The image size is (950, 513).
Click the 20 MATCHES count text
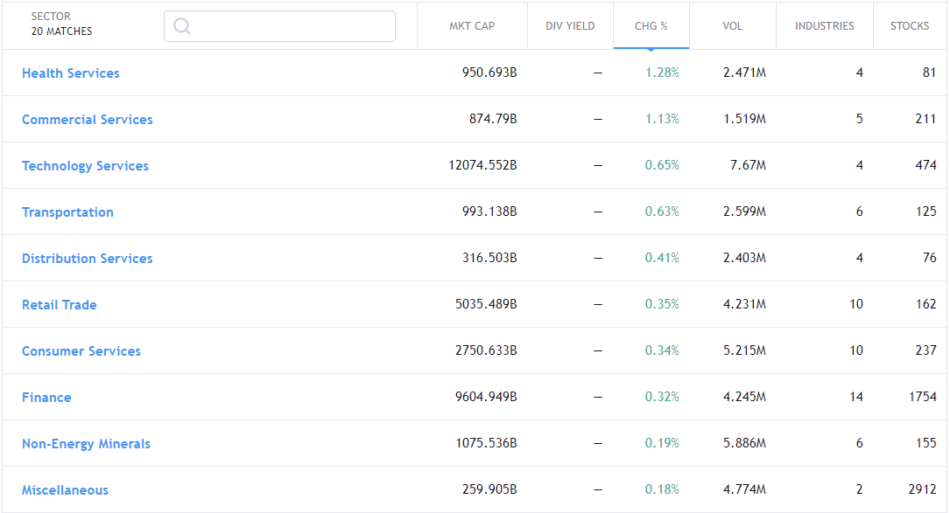click(x=62, y=31)
